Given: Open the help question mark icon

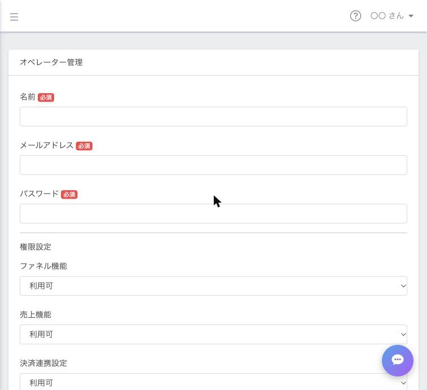Looking at the screenshot, I should tap(355, 16).
